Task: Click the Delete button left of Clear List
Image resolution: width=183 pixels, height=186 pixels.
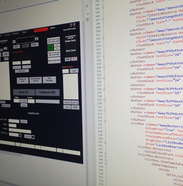Action: pos(67,102)
